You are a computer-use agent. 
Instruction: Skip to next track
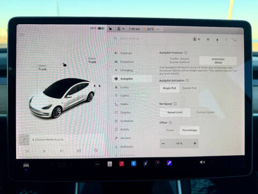point(61,151)
